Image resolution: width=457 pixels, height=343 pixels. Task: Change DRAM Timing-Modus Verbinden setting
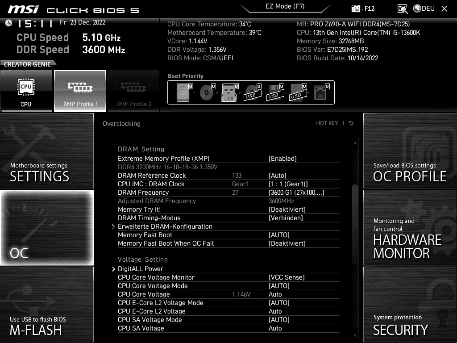pos(286,218)
